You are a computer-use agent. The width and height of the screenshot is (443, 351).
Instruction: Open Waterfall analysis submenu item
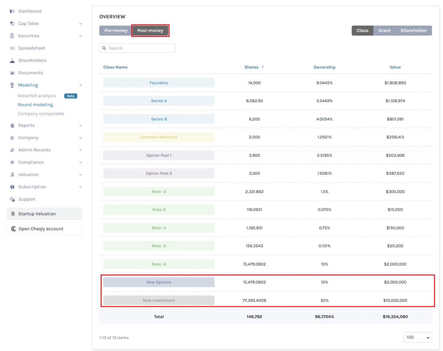(x=37, y=96)
